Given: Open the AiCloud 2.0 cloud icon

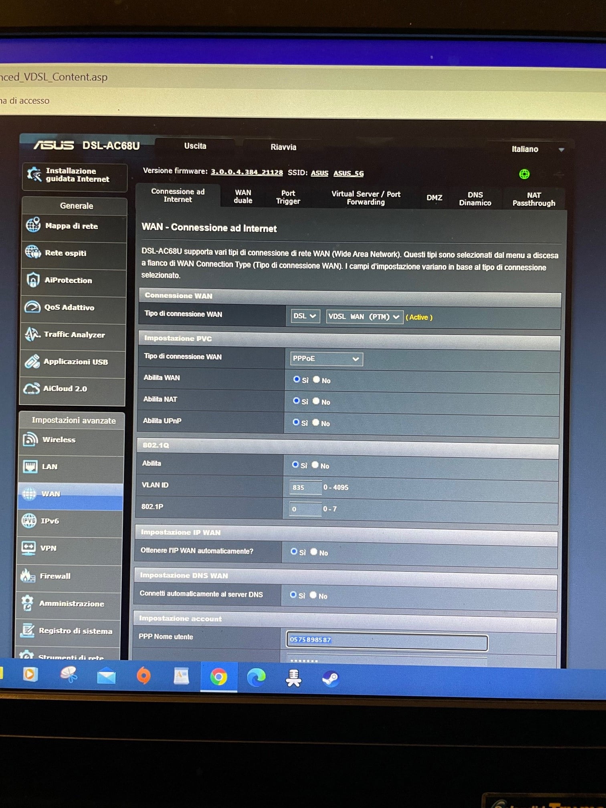Looking at the screenshot, I should (31, 388).
